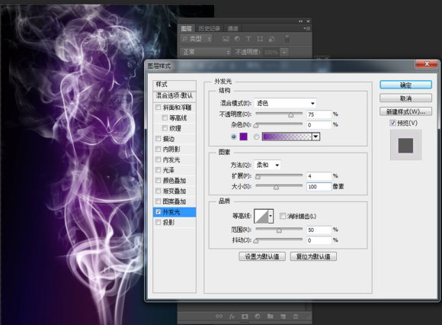Open the Layers panel flyout menu
Image resolution: width=442 pixels, height=325 pixels.
pyautogui.click(x=306, y=28)
